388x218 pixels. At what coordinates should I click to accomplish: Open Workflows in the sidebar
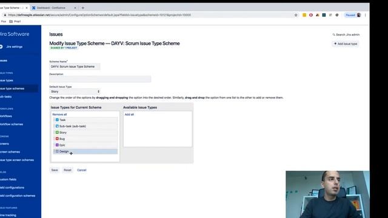[x=6, y=116]
